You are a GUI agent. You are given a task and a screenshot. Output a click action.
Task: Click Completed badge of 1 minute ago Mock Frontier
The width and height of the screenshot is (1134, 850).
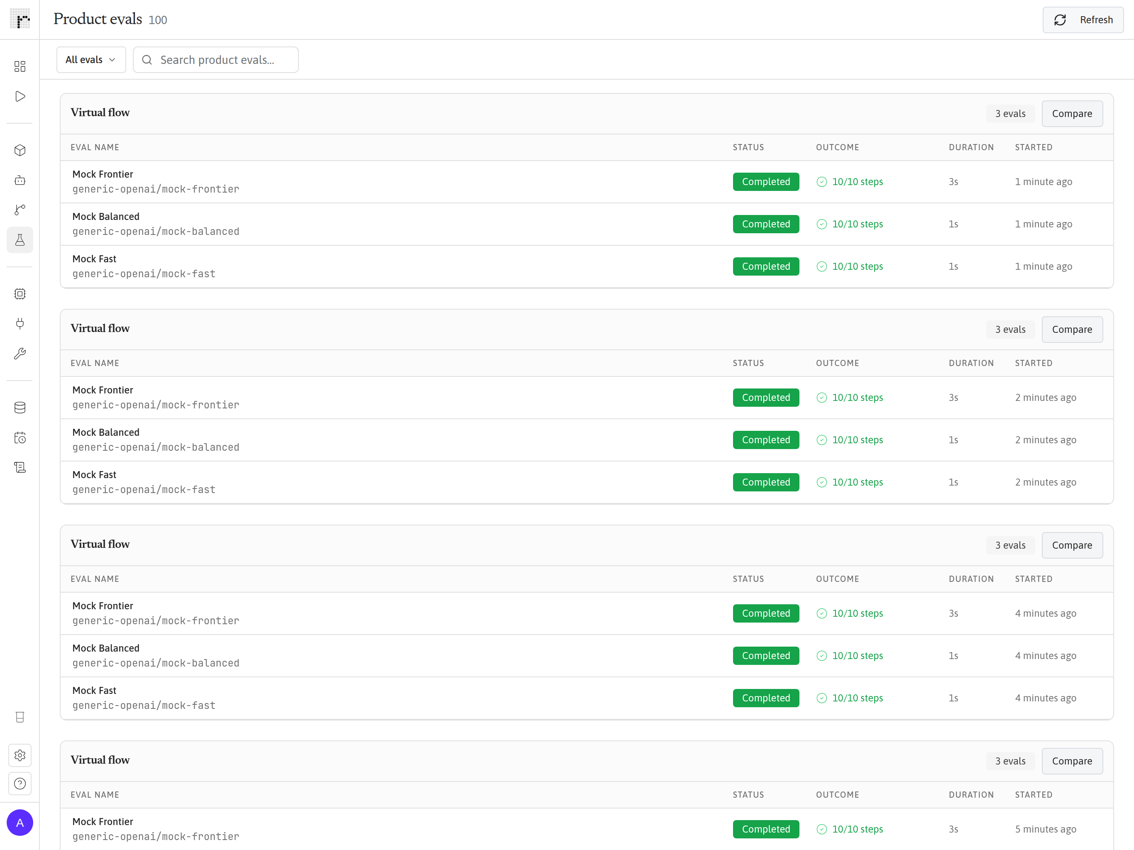click(766, 181)
